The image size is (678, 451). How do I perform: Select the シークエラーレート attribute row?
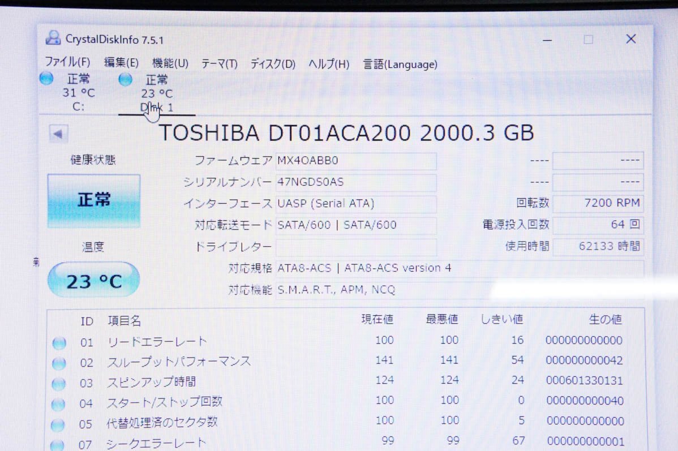[x=346, y=442]
